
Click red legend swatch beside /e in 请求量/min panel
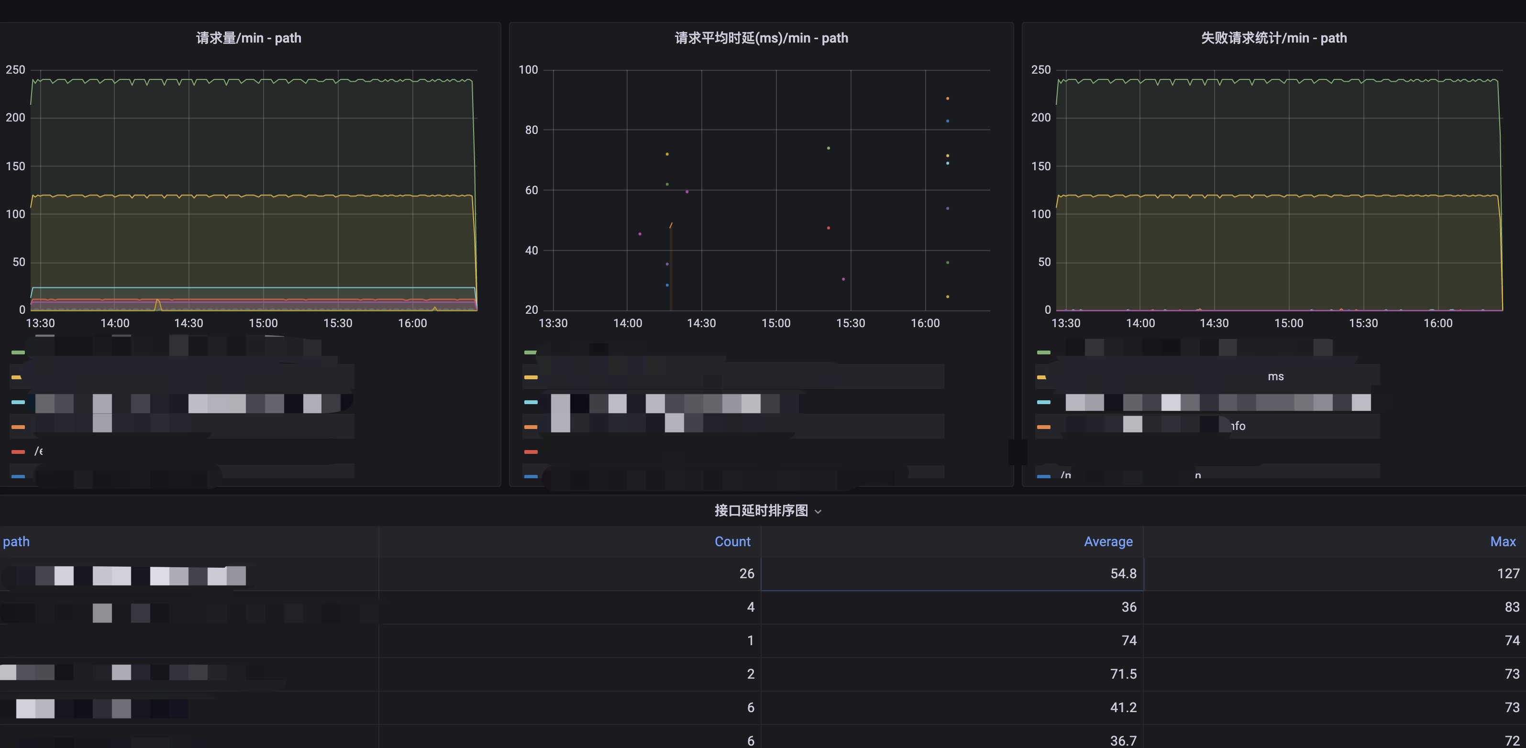[18, 452]
